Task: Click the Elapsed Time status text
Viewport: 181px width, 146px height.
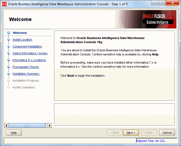Action: point(150,141)
